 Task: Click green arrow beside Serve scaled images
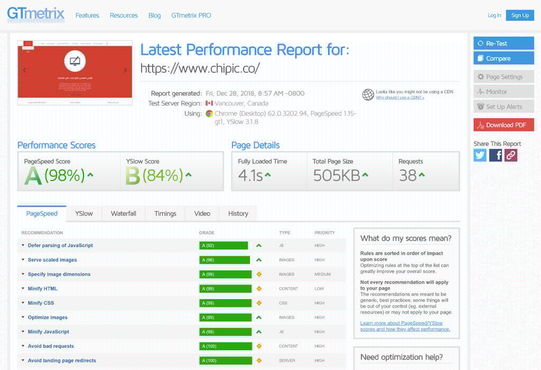[259, 260]
